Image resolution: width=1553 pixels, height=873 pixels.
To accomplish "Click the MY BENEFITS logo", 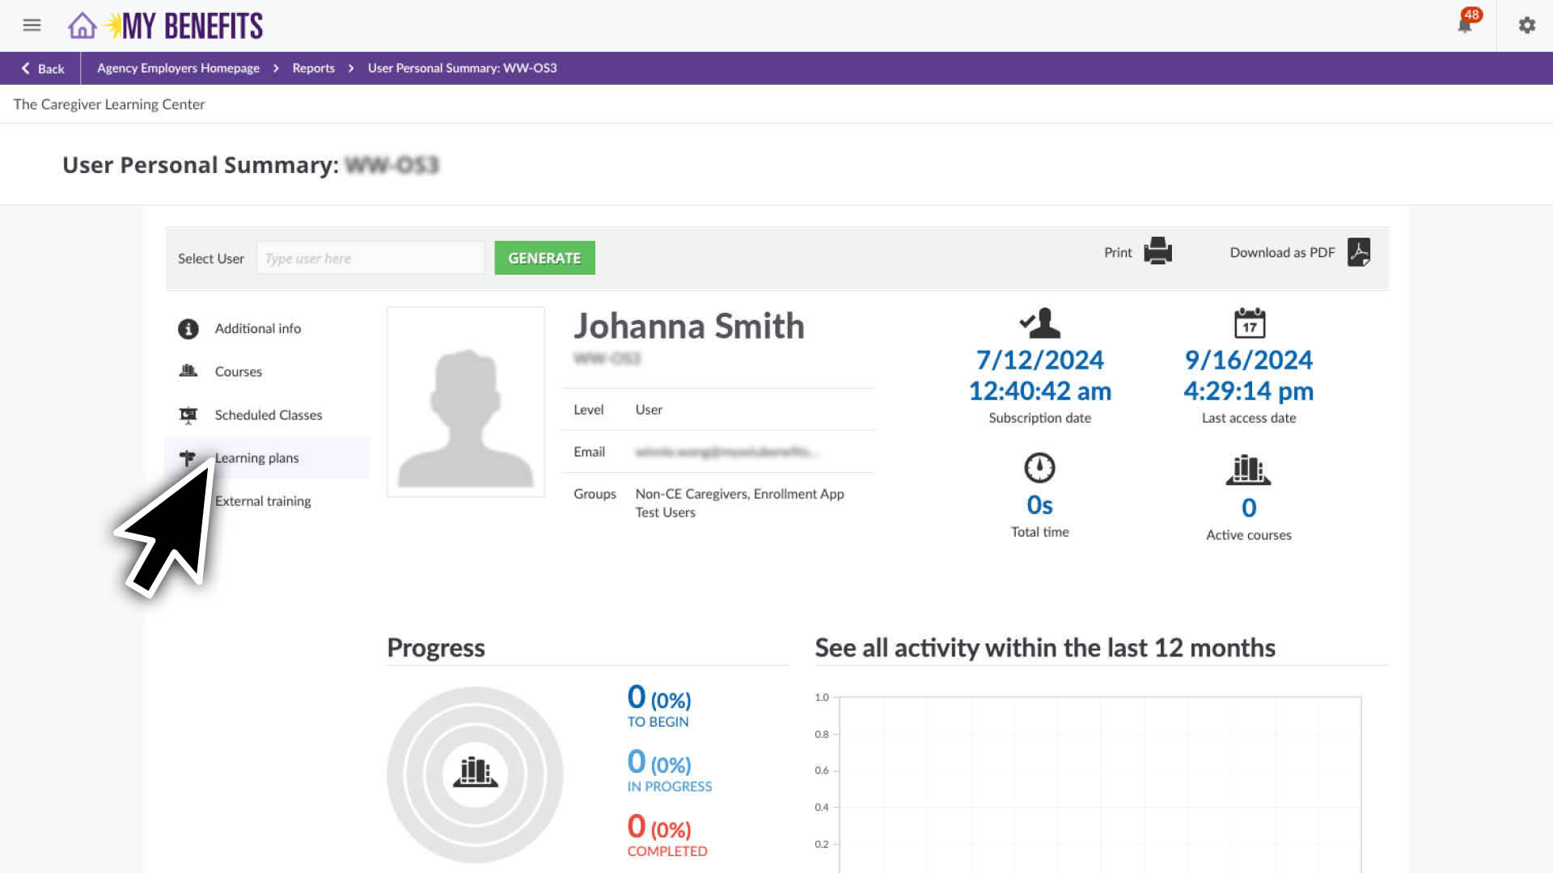I will pos(191,26).
